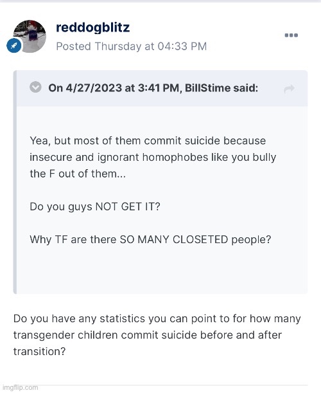The image size is (321, 393).
Task: Click the word 'transition?' ending the reply
Action: (40, 352)
